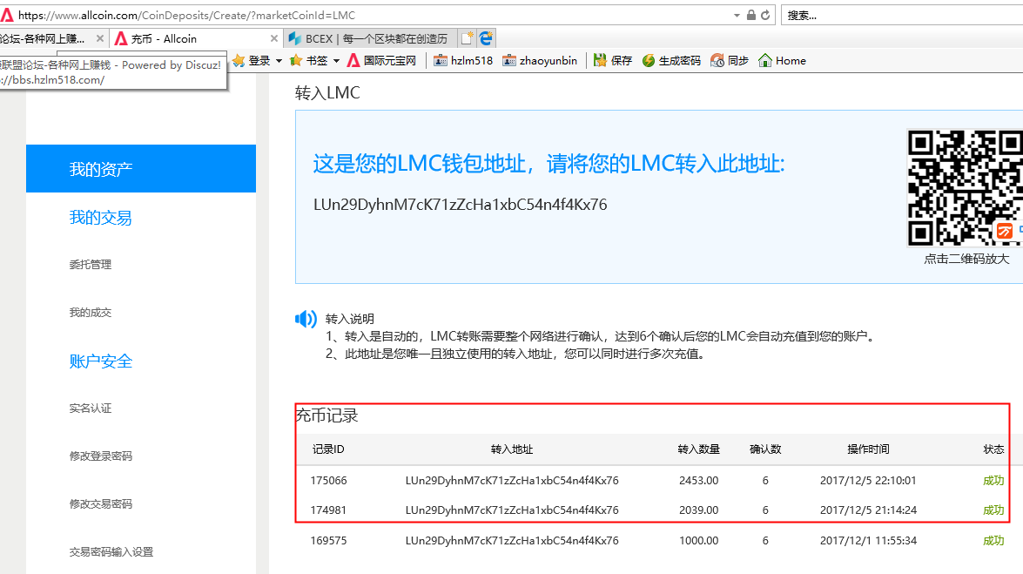This screenshot has height=574, width=1023.
Task: Open the address bar dropdown arrow
Action: pos(738,16)
